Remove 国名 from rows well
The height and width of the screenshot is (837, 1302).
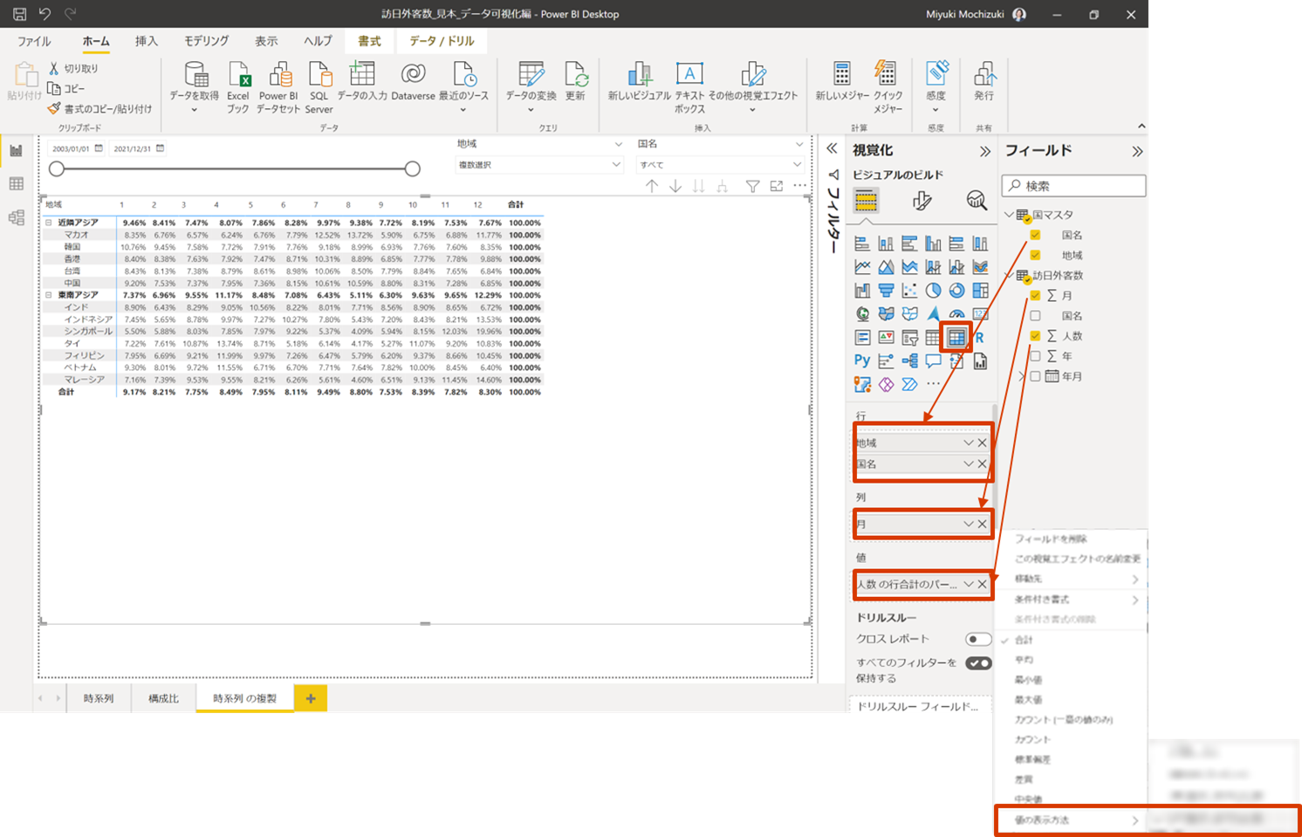point(982,463)
